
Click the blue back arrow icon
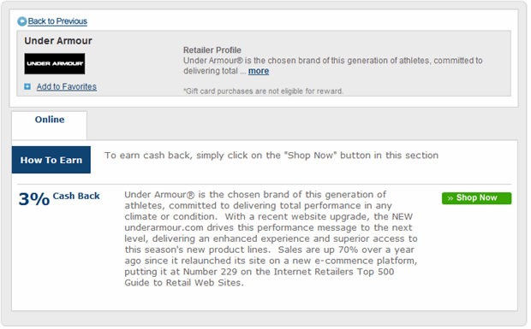(22, 21)
